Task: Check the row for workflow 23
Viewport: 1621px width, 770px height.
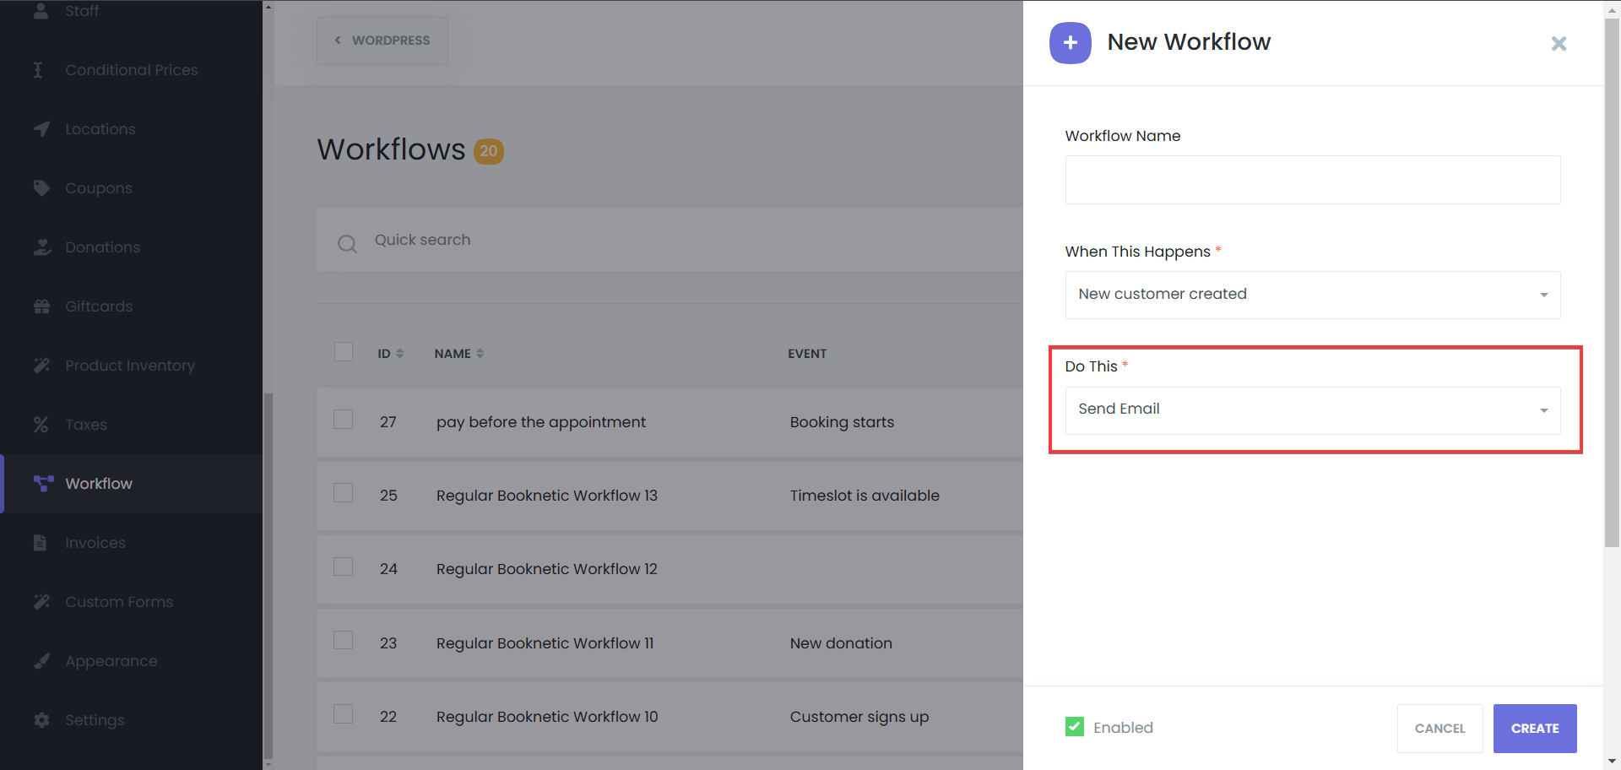Action: click(x=344, y=640)
